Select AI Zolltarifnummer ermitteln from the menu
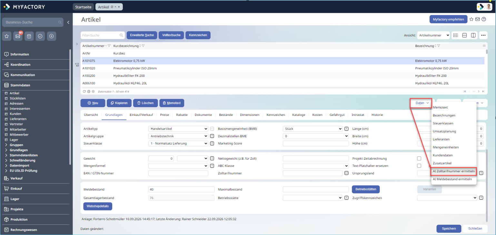Image resolution: width=496 pixels, height=235 pixels. coord(454,171)
